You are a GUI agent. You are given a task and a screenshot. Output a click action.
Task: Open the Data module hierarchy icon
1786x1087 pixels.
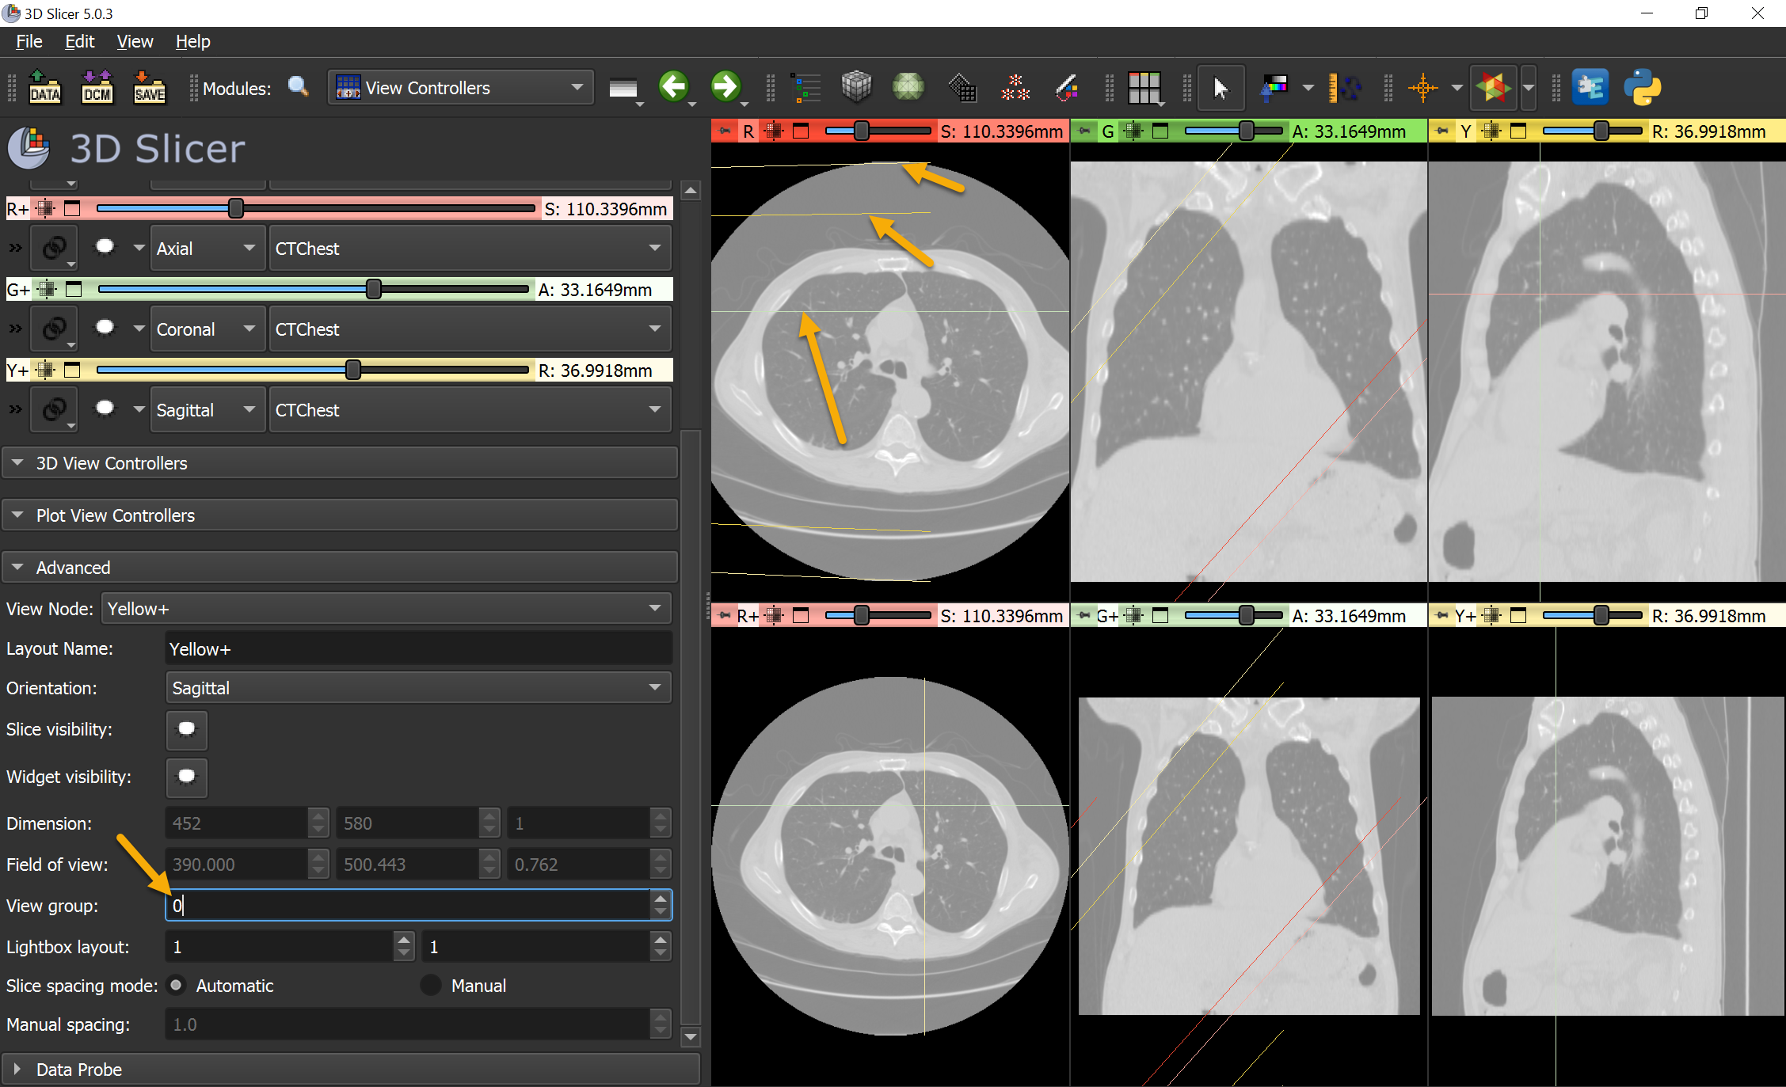click(806, 87)
